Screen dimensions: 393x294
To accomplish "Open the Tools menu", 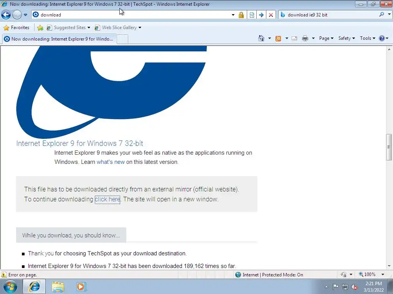I will point(367,38).
